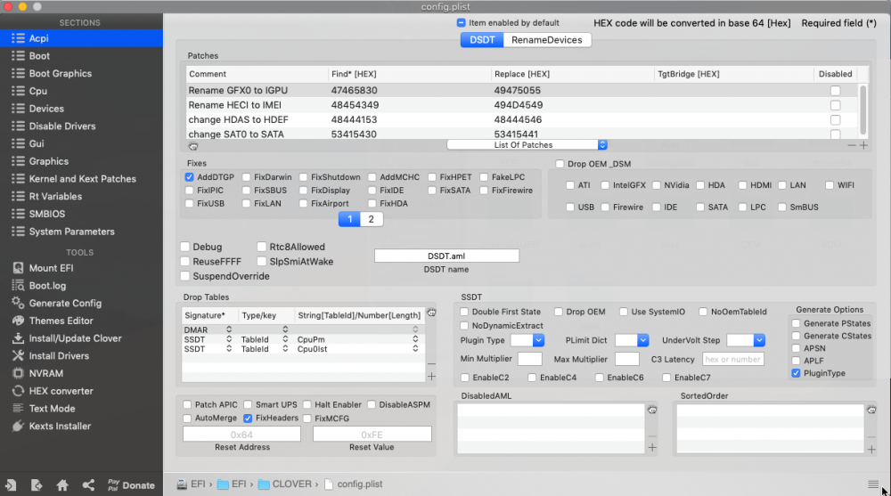The image size is (891, 496).
Task: Uncheck the PluginType generate option
Action: click(796, 373)
